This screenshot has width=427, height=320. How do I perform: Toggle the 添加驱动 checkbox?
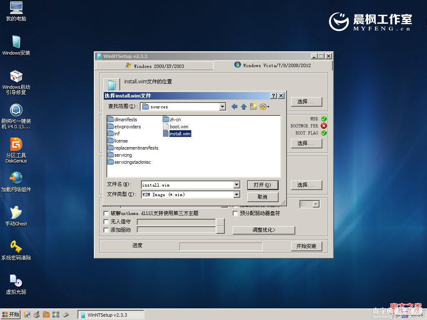106,230
